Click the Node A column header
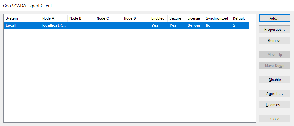This screenshot has height=126, width=294. [x=54, y=18]
